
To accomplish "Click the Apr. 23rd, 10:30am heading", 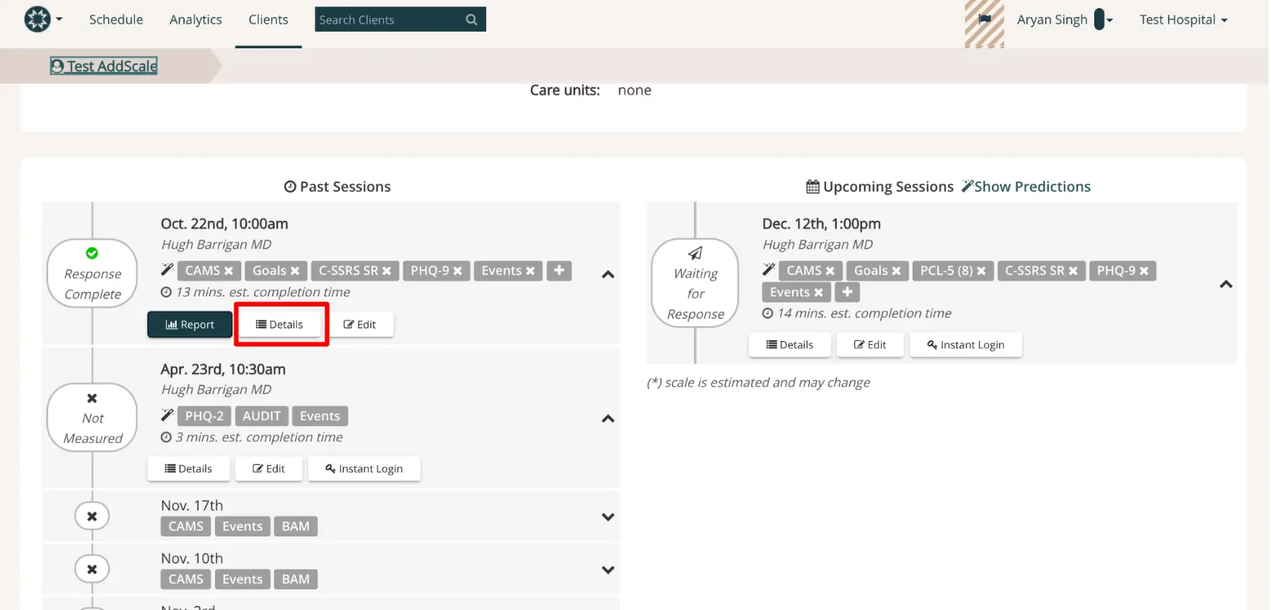I will (223, 369).
